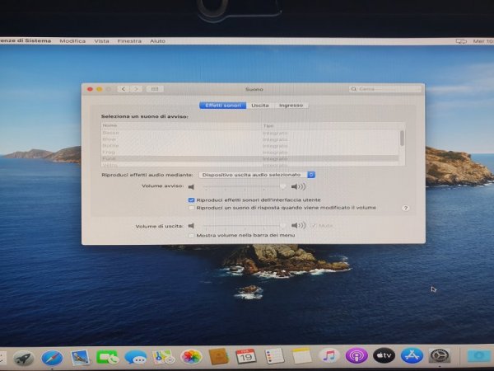Image resolution: width=494 pixels, height=371 pixels.
Task: Open Apple TV from the Dock
Action: [x=384, y=355]
